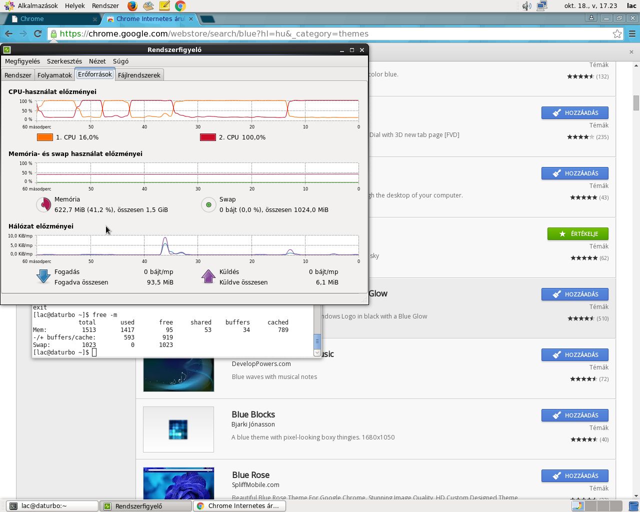The width and height of the screenshot is (640, 512).
Task: View site security padlock info
Action: (53, 33)
